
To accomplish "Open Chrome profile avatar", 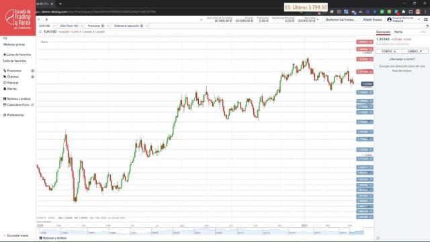I will point(418,12).
